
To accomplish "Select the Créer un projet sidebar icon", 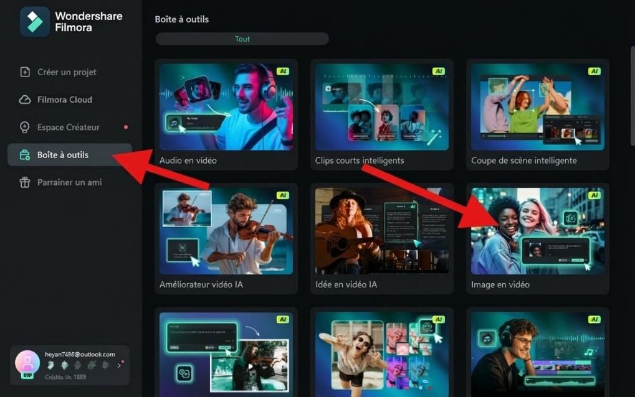I will coord(25,72).
